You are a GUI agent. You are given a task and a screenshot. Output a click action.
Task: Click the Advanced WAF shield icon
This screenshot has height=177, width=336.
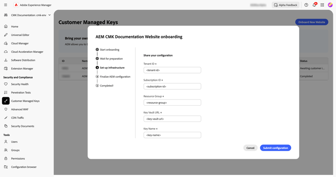coord(6,109)
